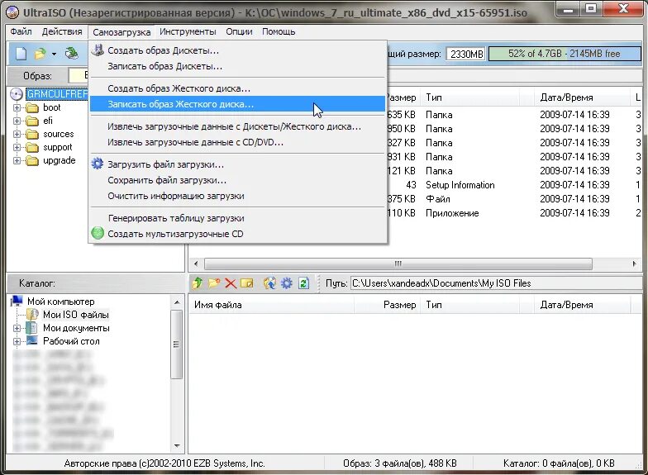Screen dimensions: 648x475
Task: Choose Загрузить файл загрузки entry
Action: pos(238,164)
